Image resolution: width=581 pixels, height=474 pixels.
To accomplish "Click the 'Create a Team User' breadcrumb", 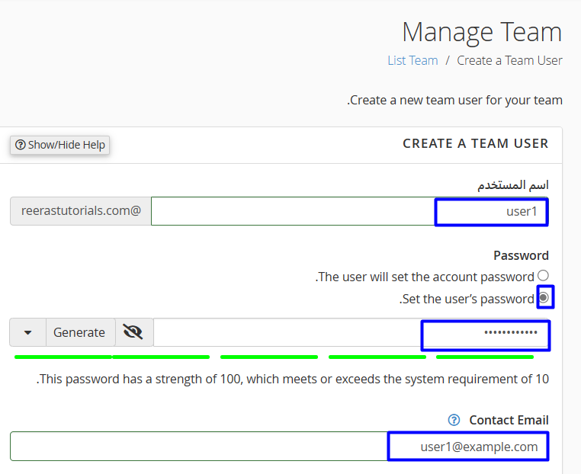I will [509, 60].
